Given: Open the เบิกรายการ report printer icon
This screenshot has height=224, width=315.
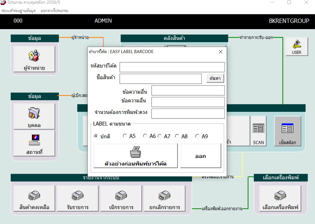Looking at the screenshot, I should coord(121,198).
